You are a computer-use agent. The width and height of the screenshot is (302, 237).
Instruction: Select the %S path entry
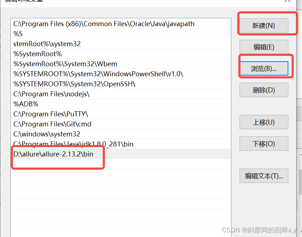pyautogui.click(x=121, y=34)
